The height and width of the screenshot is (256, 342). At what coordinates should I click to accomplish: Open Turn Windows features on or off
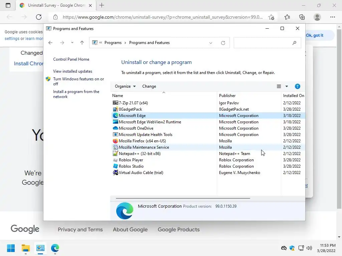pyautogui.click(x=78, y=81)
